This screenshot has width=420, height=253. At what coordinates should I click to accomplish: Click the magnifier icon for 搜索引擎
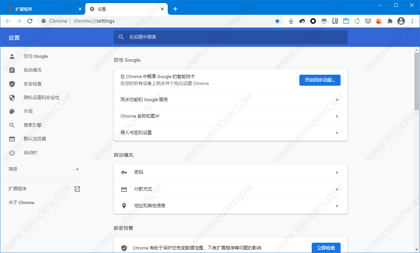click(12, 125)
